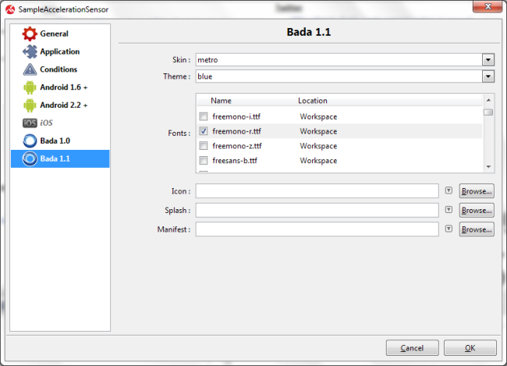Image resolution: width=507 pixels, height=366 pixels.
Task: Focus the Icon path input field
Action: tap(317, 191)
